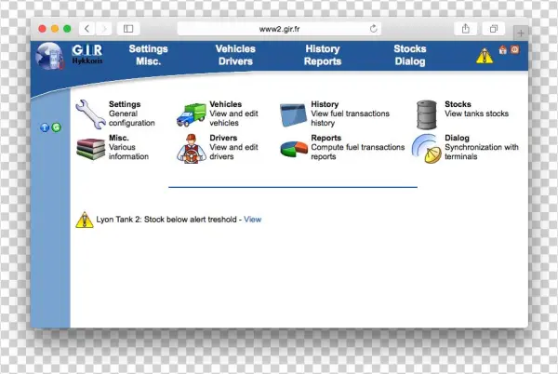The height and width of the screenshot is (374, 558).
Task: Click the Vehicles truck icon
Action: [x=192, y=115]
